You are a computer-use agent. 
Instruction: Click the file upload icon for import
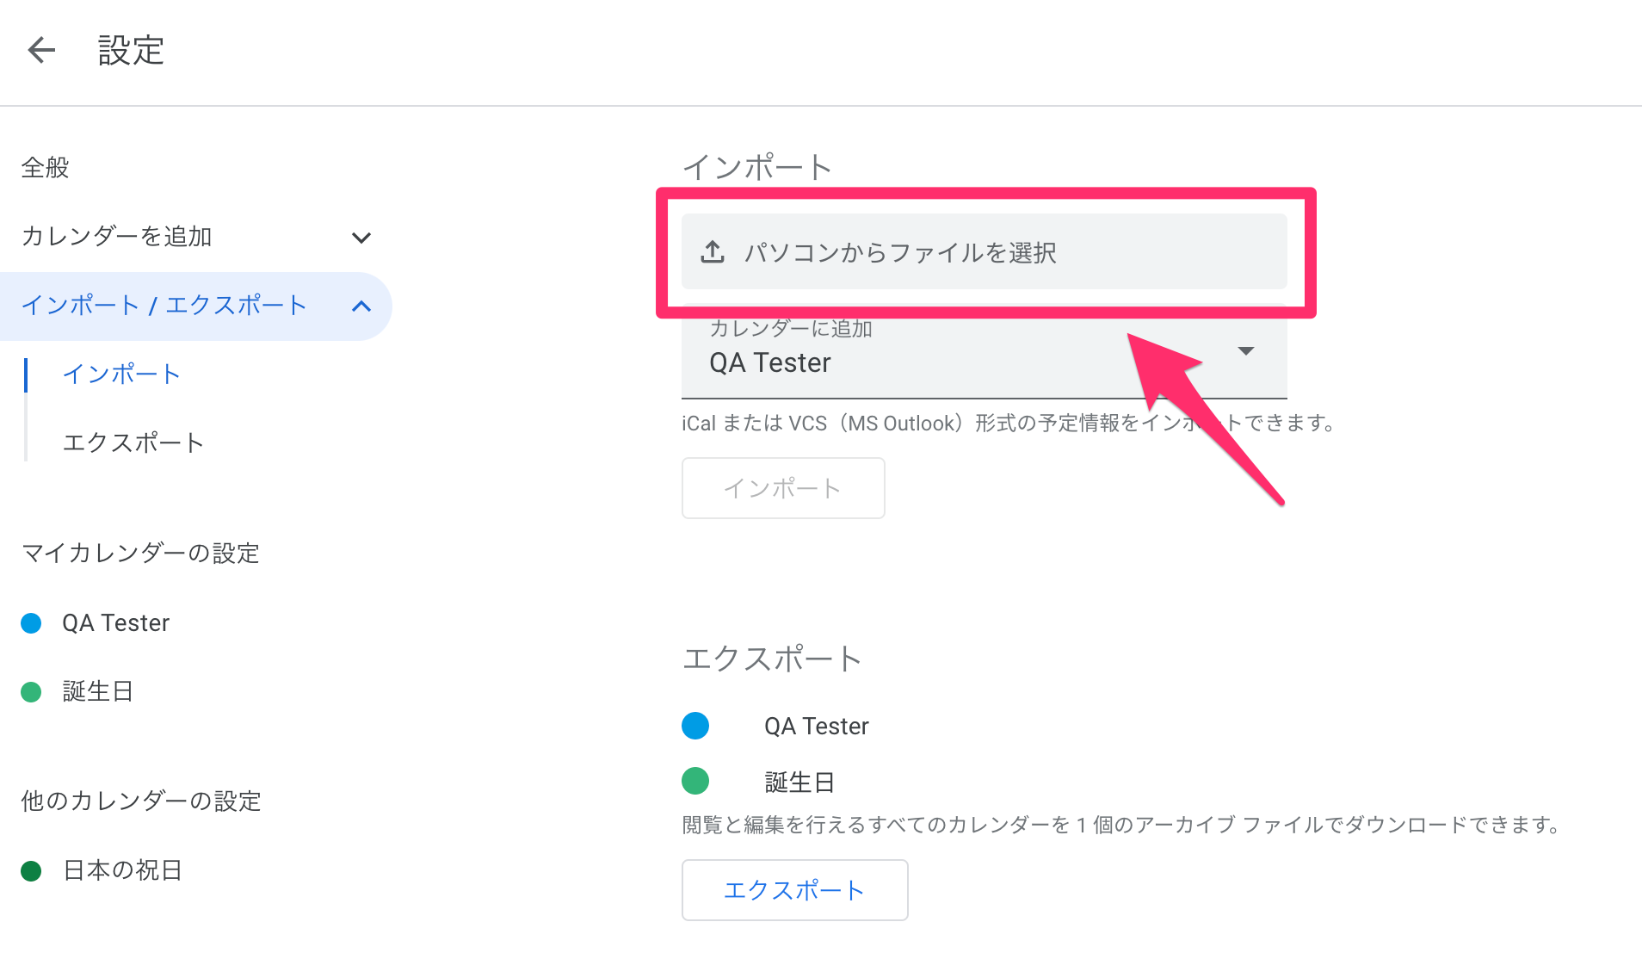pyautogui.click(x=712, y=251)
